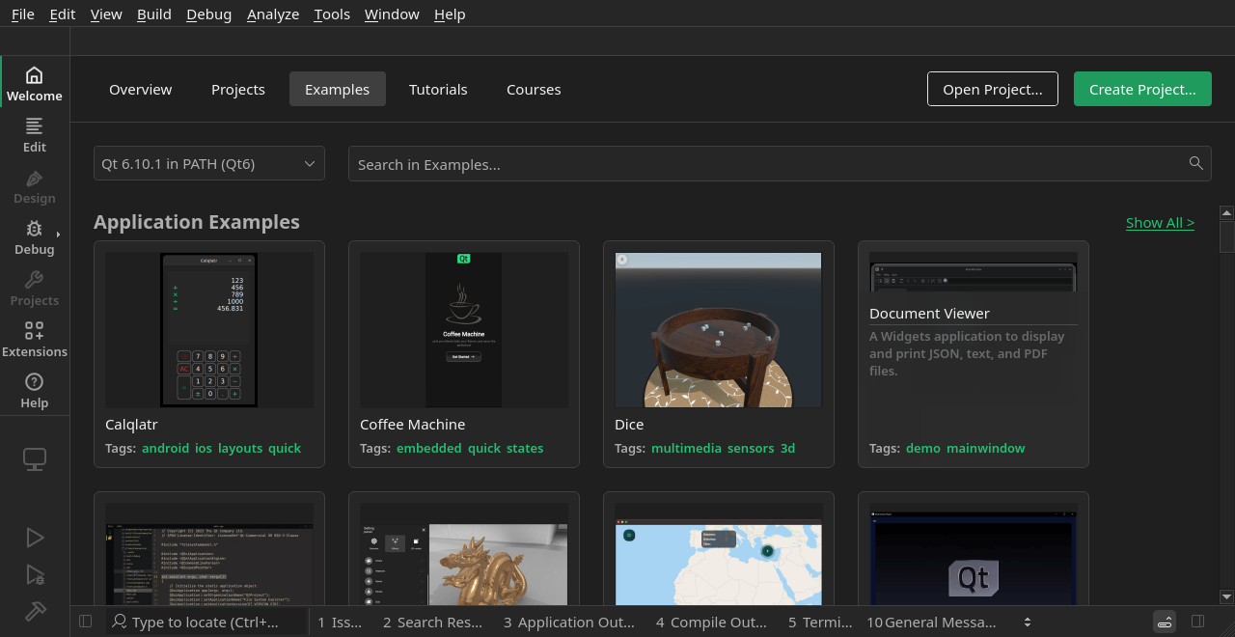This screenshot has width=1235, height=637.
Task: Open the Analyze menu
Action: 273,14
